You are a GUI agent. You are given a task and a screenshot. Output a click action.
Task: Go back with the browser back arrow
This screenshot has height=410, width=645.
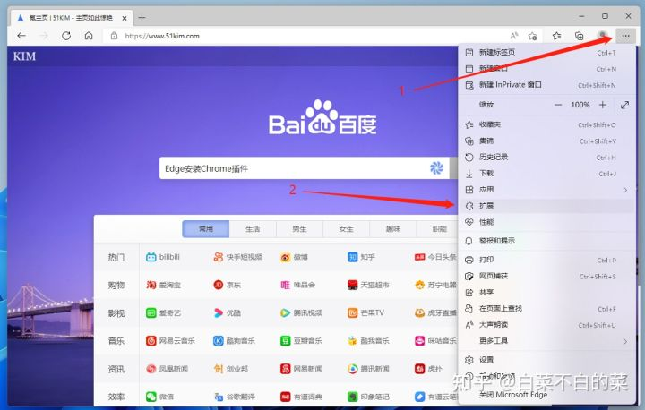(21, 36)
